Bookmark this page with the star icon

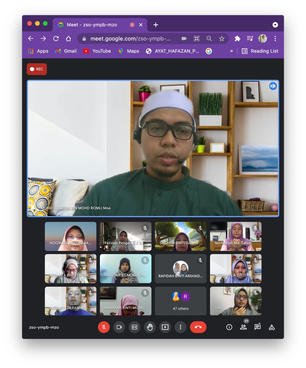point(222,39)
